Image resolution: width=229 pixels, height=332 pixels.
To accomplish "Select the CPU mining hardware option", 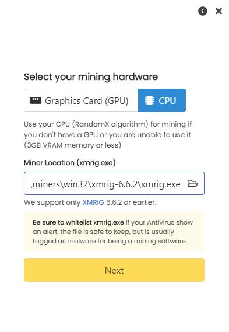I will [162, 100].
